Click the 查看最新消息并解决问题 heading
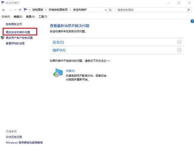 (x=70, y=26)
